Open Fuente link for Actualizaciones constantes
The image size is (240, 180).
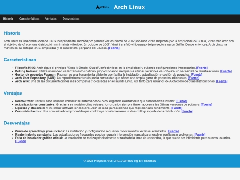(206, 104)
